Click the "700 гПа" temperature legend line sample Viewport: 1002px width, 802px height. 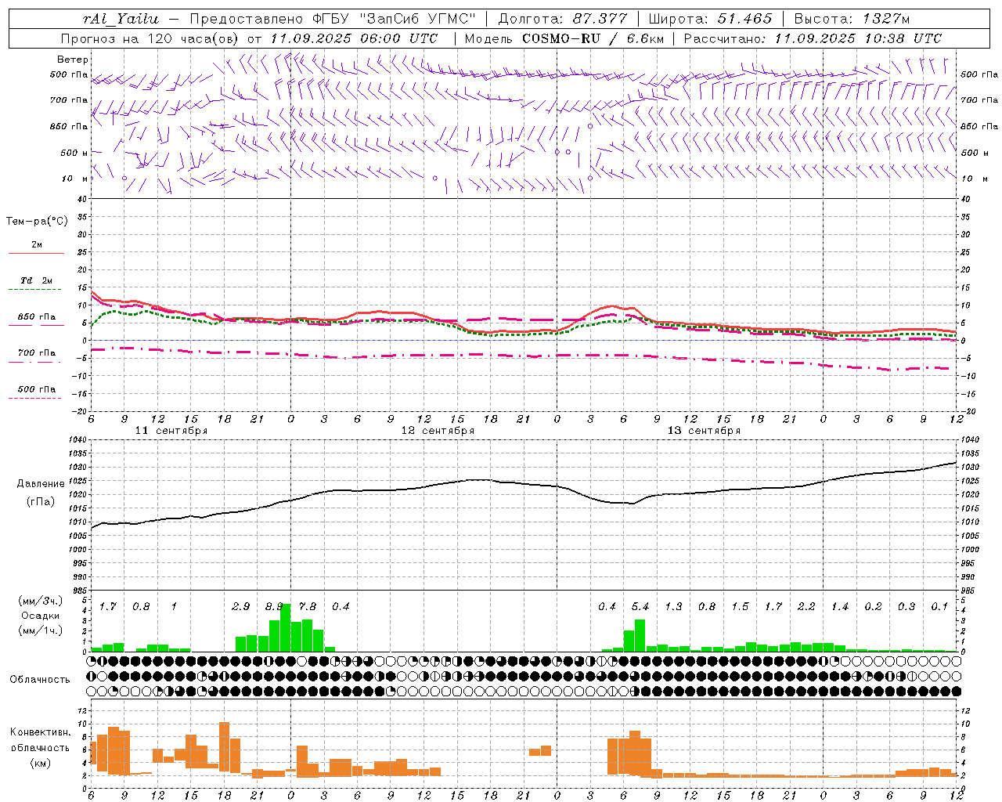[36, 363]
